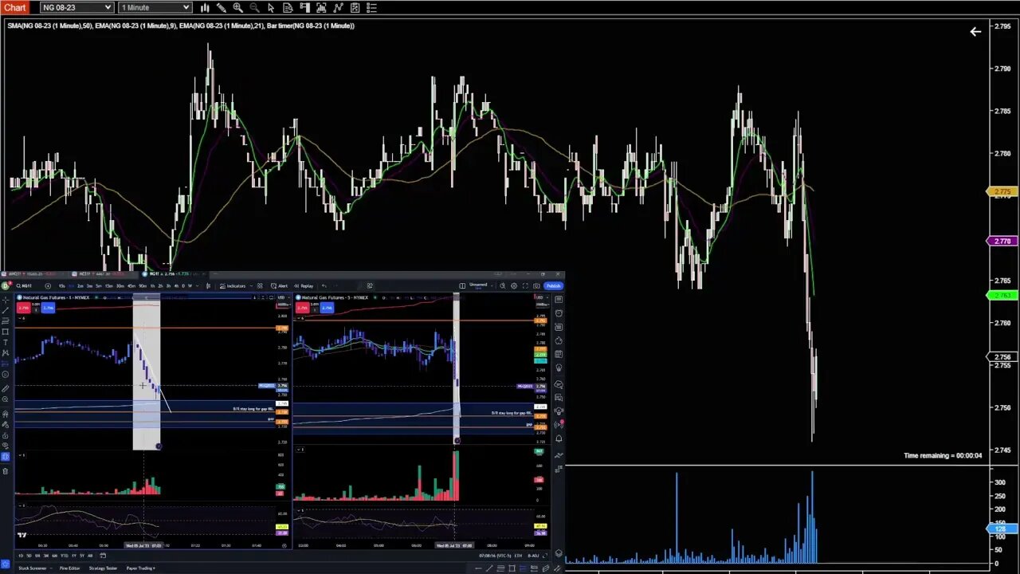Open the data series icon

[x=321, y=7]
